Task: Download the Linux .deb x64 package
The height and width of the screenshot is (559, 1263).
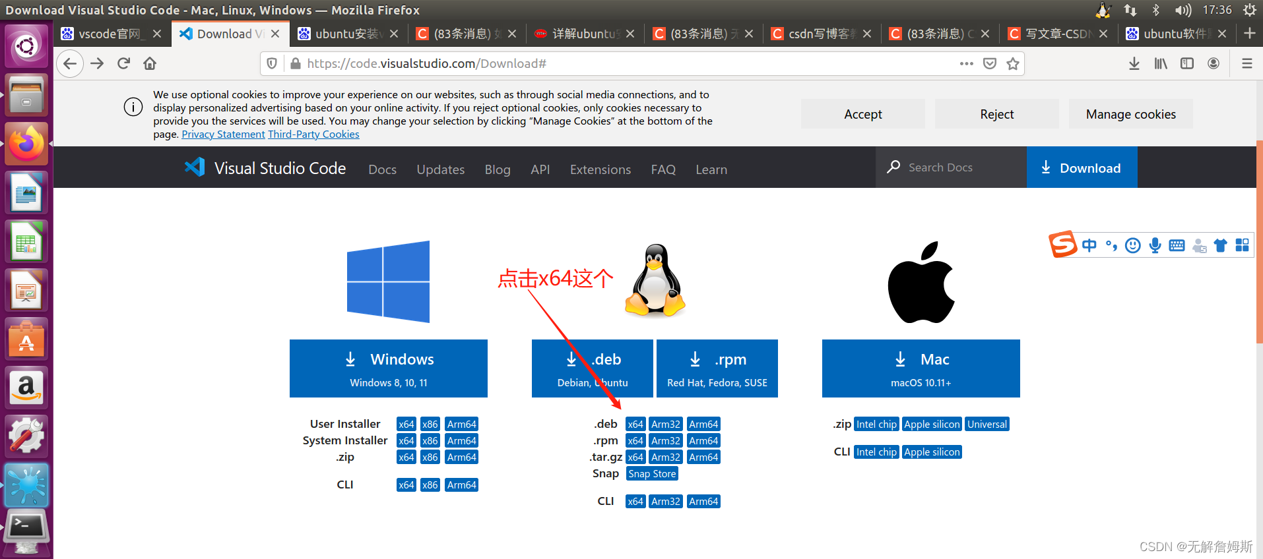Action: (x=635, y=425)
